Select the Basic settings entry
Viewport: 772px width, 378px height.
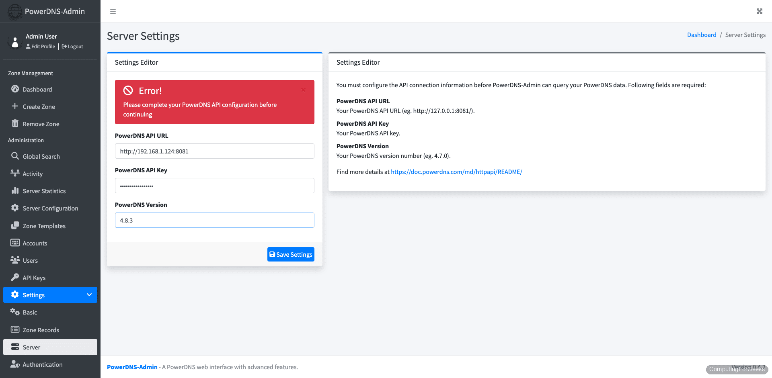(x=30, y=312)
